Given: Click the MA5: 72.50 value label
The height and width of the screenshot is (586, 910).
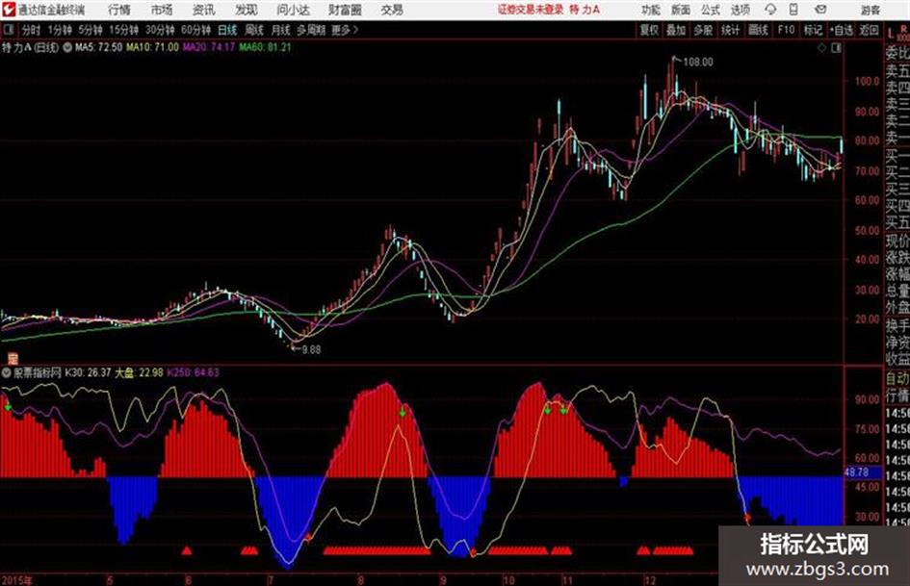Looking at the screenshot, I should tap(98, 47).
